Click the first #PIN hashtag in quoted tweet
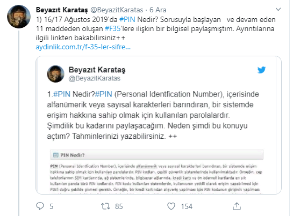This screenshot has height=216, width=293. [62, 94]
